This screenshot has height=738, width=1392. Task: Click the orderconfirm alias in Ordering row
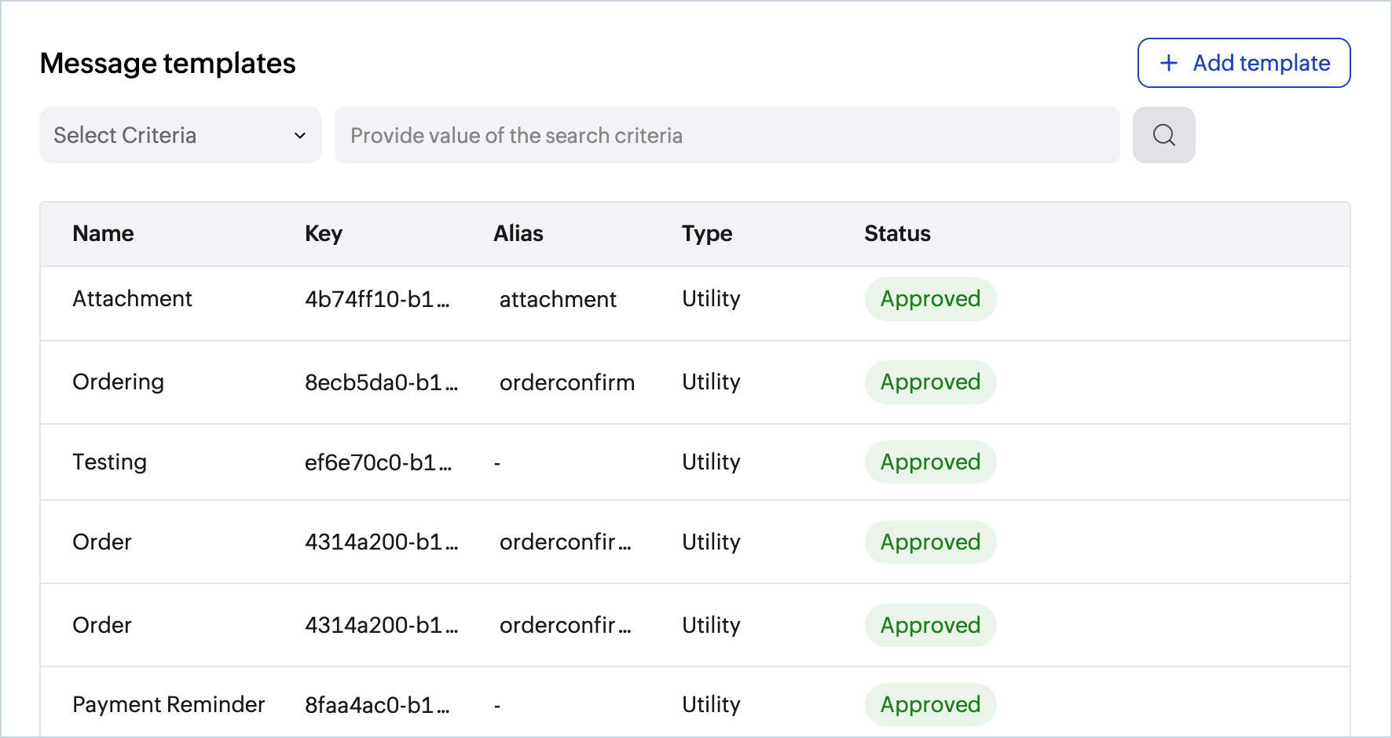click(x=567, y=382)
